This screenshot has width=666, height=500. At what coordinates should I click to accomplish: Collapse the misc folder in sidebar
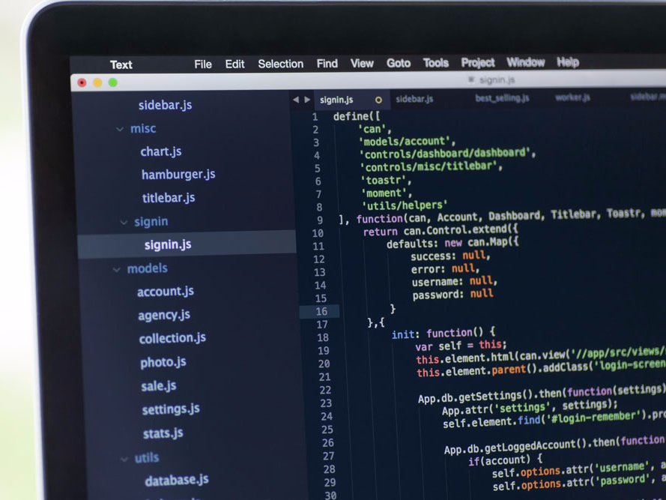pos(120,129)
